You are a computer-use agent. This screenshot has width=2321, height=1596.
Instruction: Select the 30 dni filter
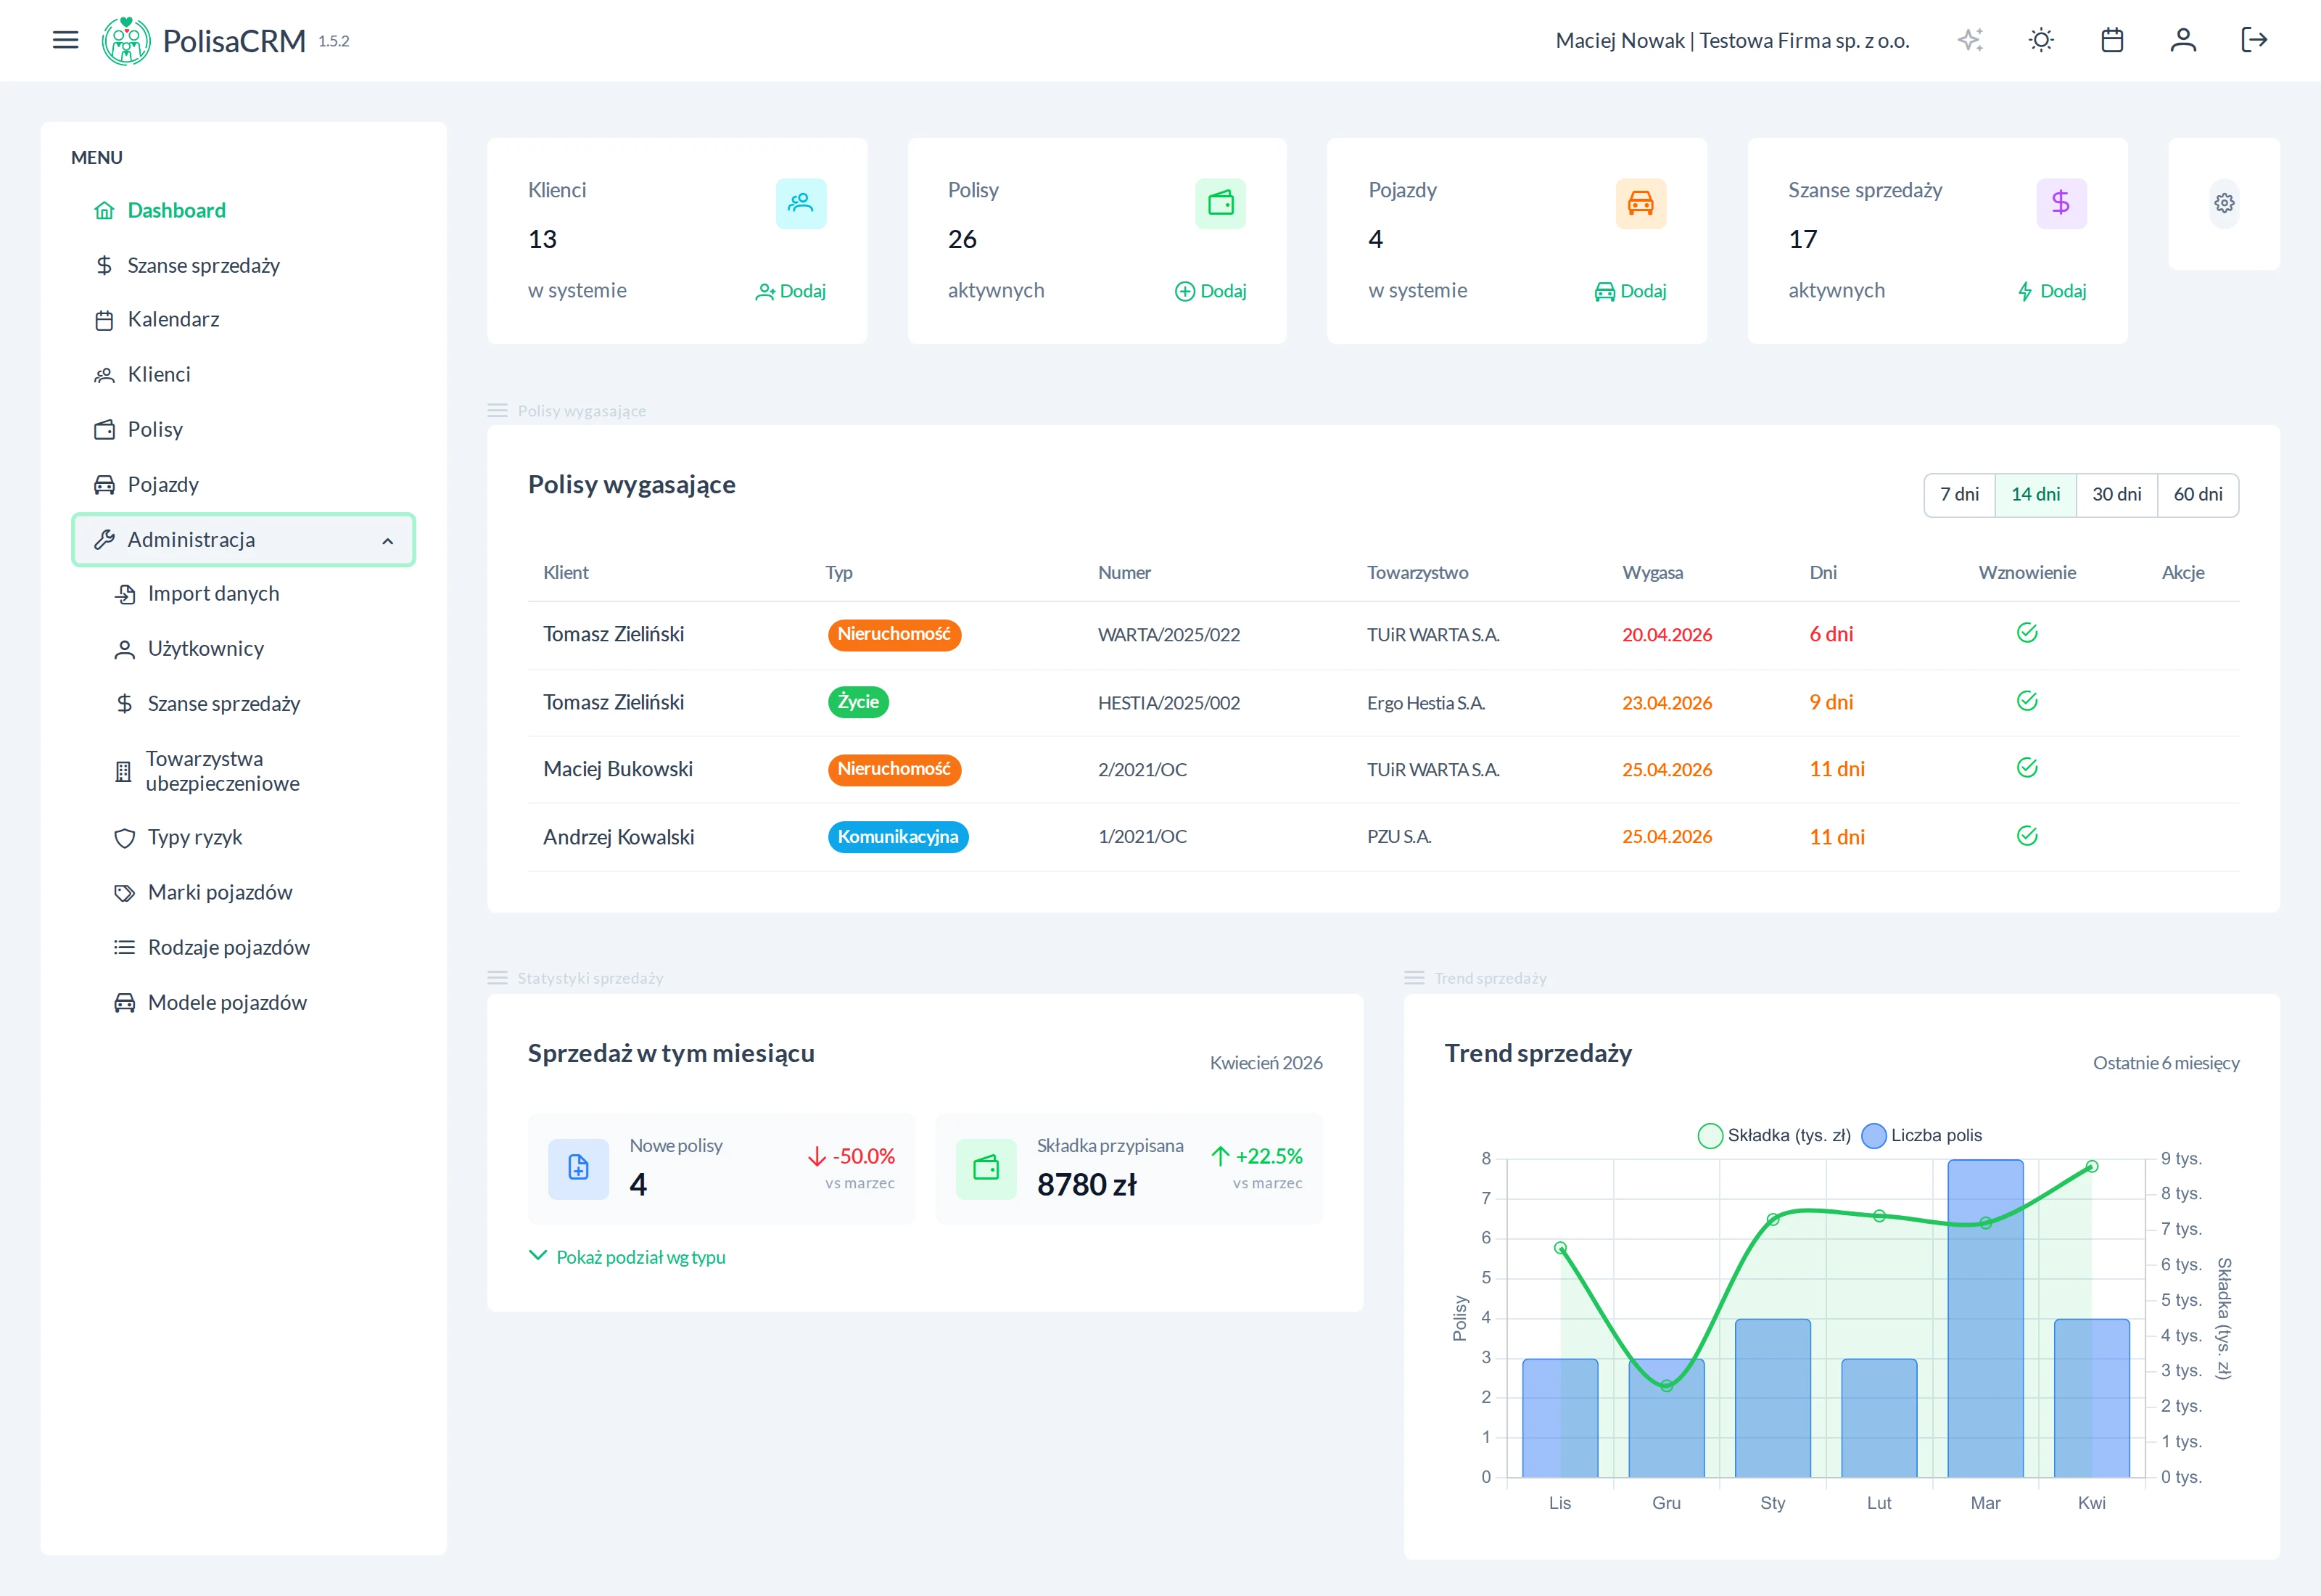[x=2116, y=495]
